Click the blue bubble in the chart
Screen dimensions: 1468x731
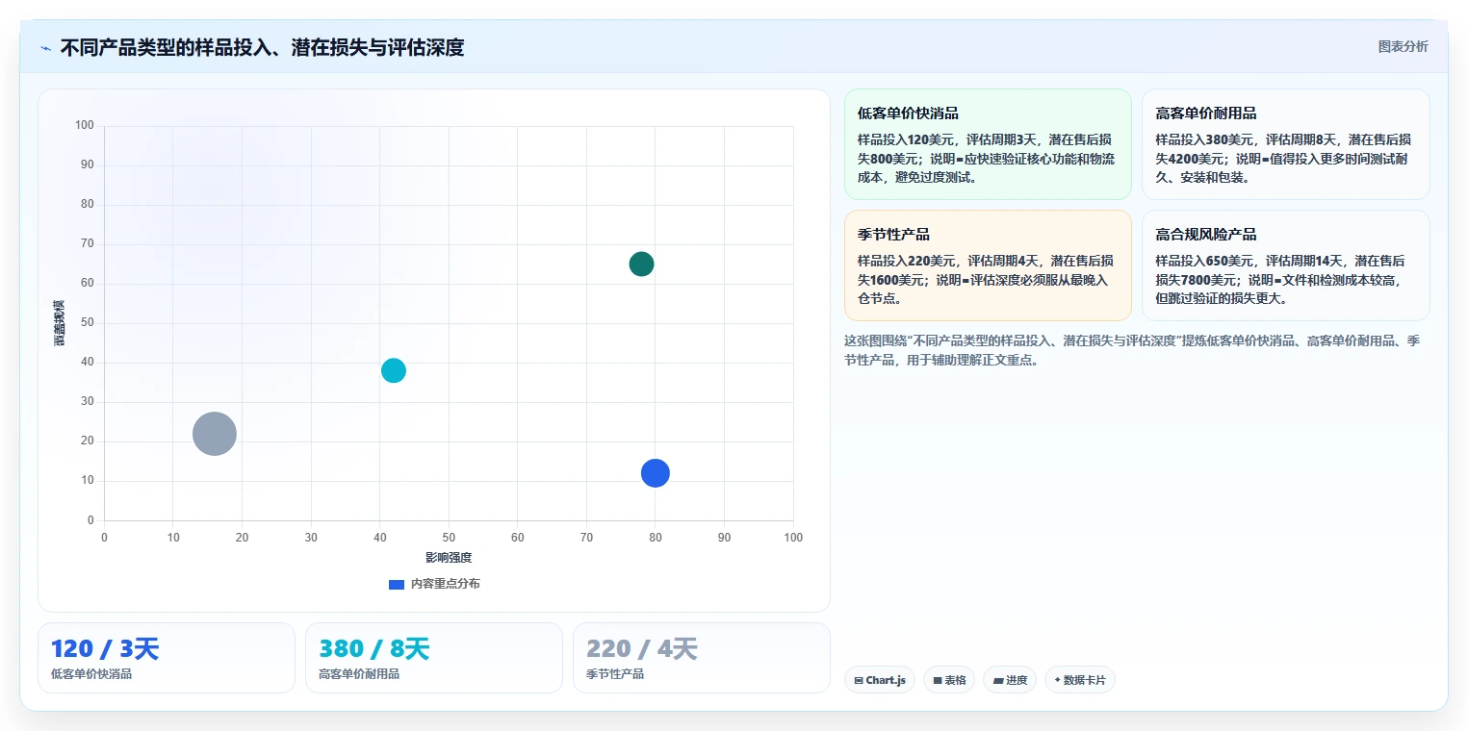(x=656, y=473)
